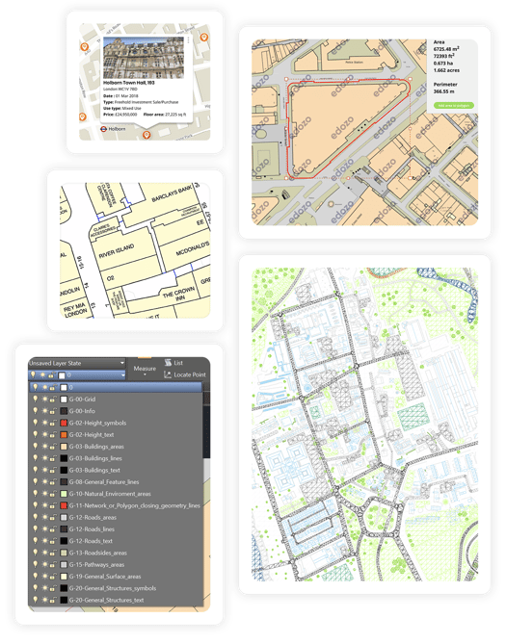The width and height of the screenshot is (506, 644).
Task: Toggle the lightbulb visibility for G-08-General_Feature_lines
Action: [x=36, y=481]
